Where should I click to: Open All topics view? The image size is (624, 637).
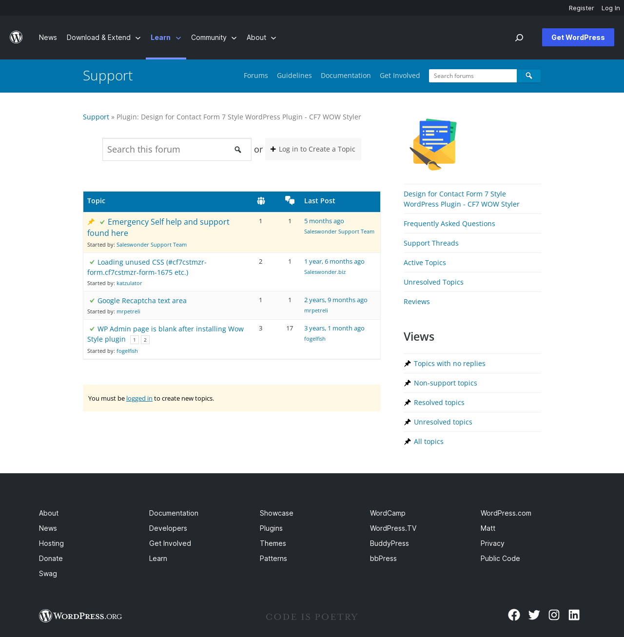click(429, 442)
